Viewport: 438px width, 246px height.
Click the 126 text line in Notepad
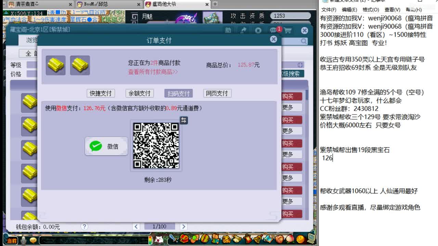pyautogui.click(x=327, y=158)
